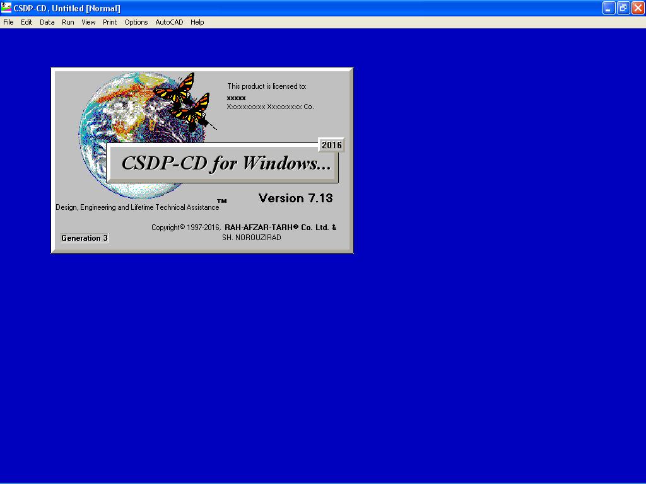Screen dimensions: 646x484
Task: Click the 'SH. NOROUZIRAD' author text
Action: [x=252, y=238]
